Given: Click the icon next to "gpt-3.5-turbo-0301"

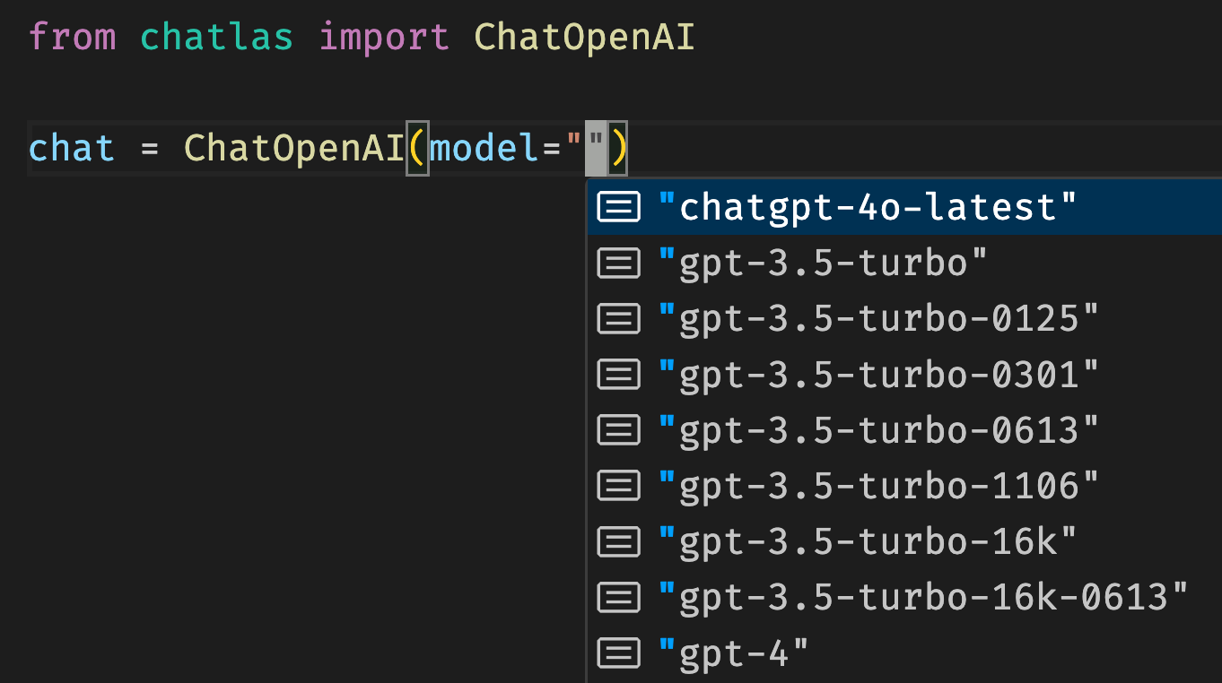Looking at the screenshot, I should point(619,374).
